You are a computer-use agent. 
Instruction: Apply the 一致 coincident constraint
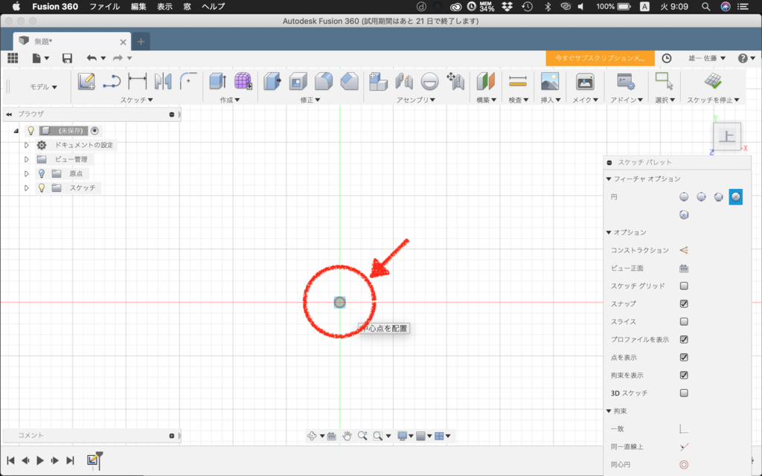[x=684, y=429]
